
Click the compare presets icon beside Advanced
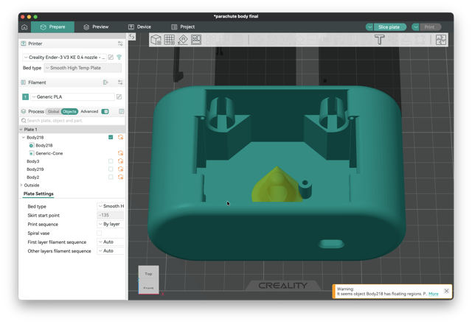click(121, 111)
